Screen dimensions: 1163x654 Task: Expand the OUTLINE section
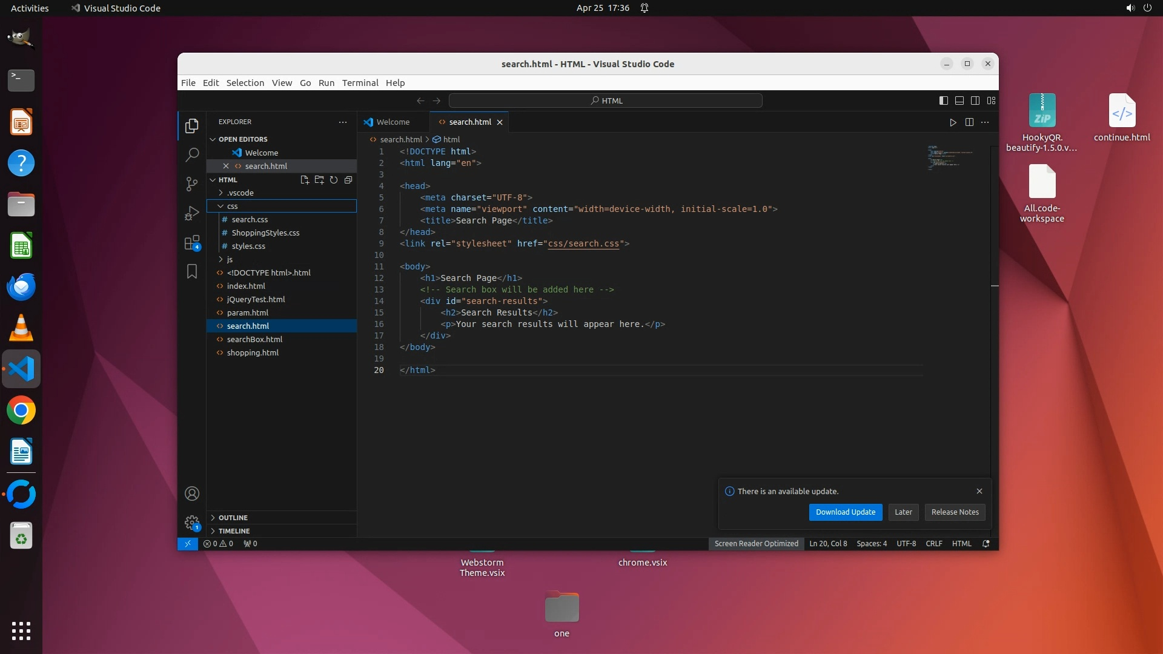(233, 518)
